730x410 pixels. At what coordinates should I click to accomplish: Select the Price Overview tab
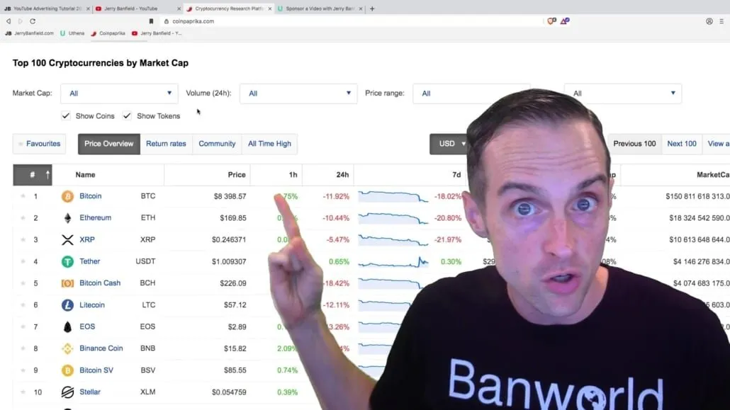tap(109, 144)
